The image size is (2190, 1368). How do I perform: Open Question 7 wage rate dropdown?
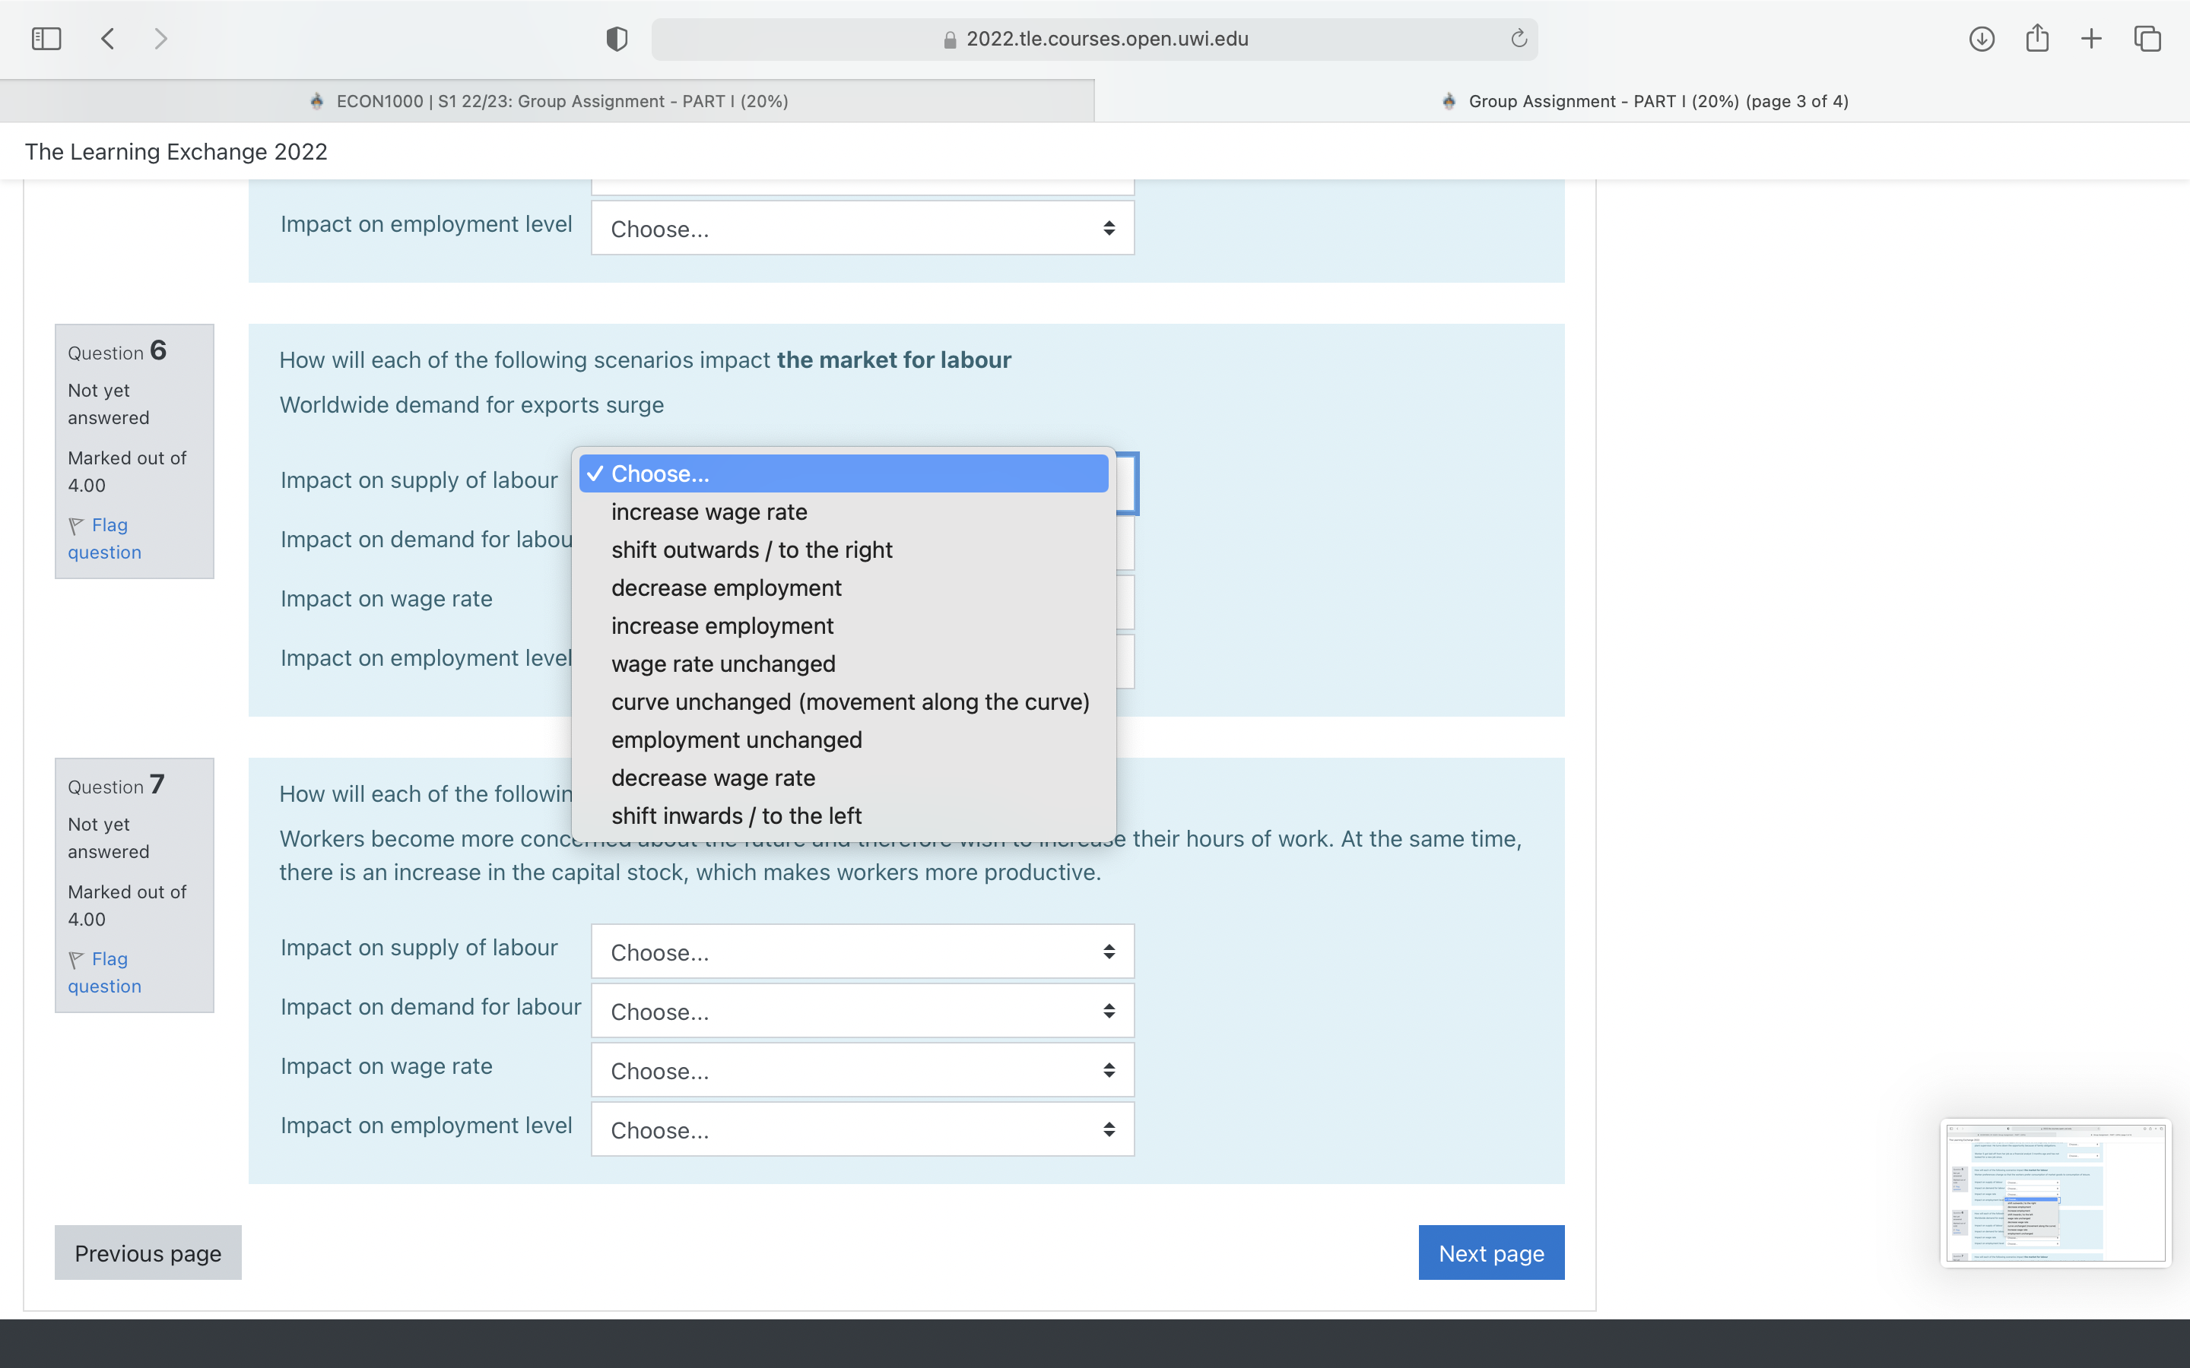(862, 1070)
